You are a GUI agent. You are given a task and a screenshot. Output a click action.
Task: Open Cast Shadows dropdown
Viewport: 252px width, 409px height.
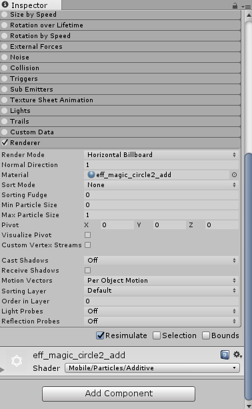pyautogui.click(x=161, y=261)
